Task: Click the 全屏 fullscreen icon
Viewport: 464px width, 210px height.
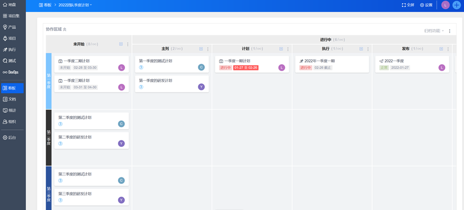Action: (408, 5)
